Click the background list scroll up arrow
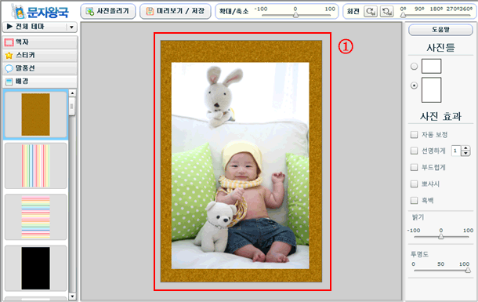This screenshot has height=302, width=478. click(72, 93)
